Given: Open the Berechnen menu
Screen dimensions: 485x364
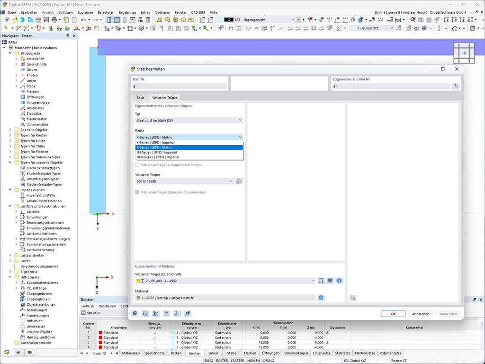Looking at the screenshot, I should (x=106, y=12).
